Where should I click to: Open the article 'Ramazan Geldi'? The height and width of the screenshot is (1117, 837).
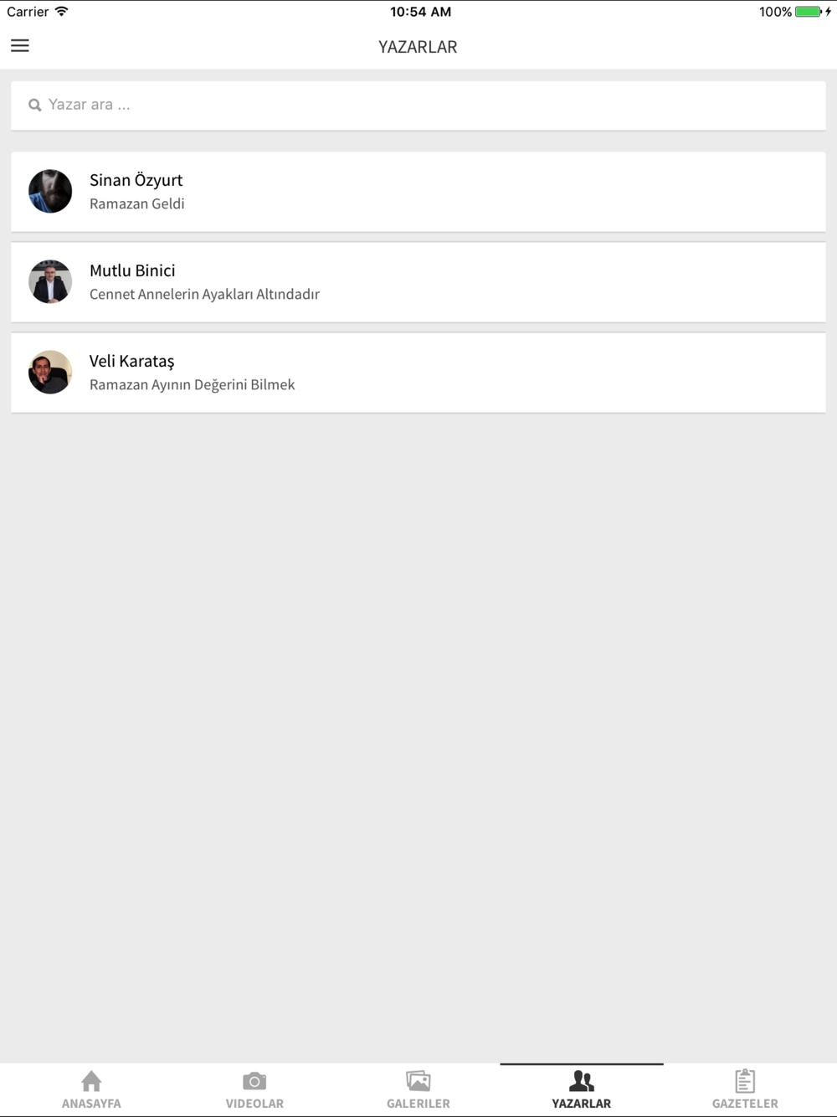[x=137, y=203]
